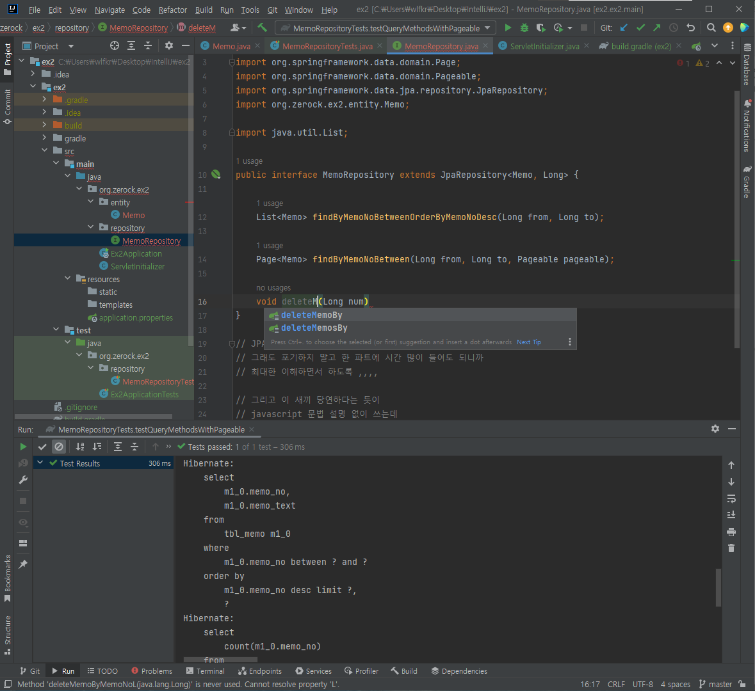Viewport: 755px width, 691px height.
Task: Collapse the entity package node
Action: pos(90,202)
